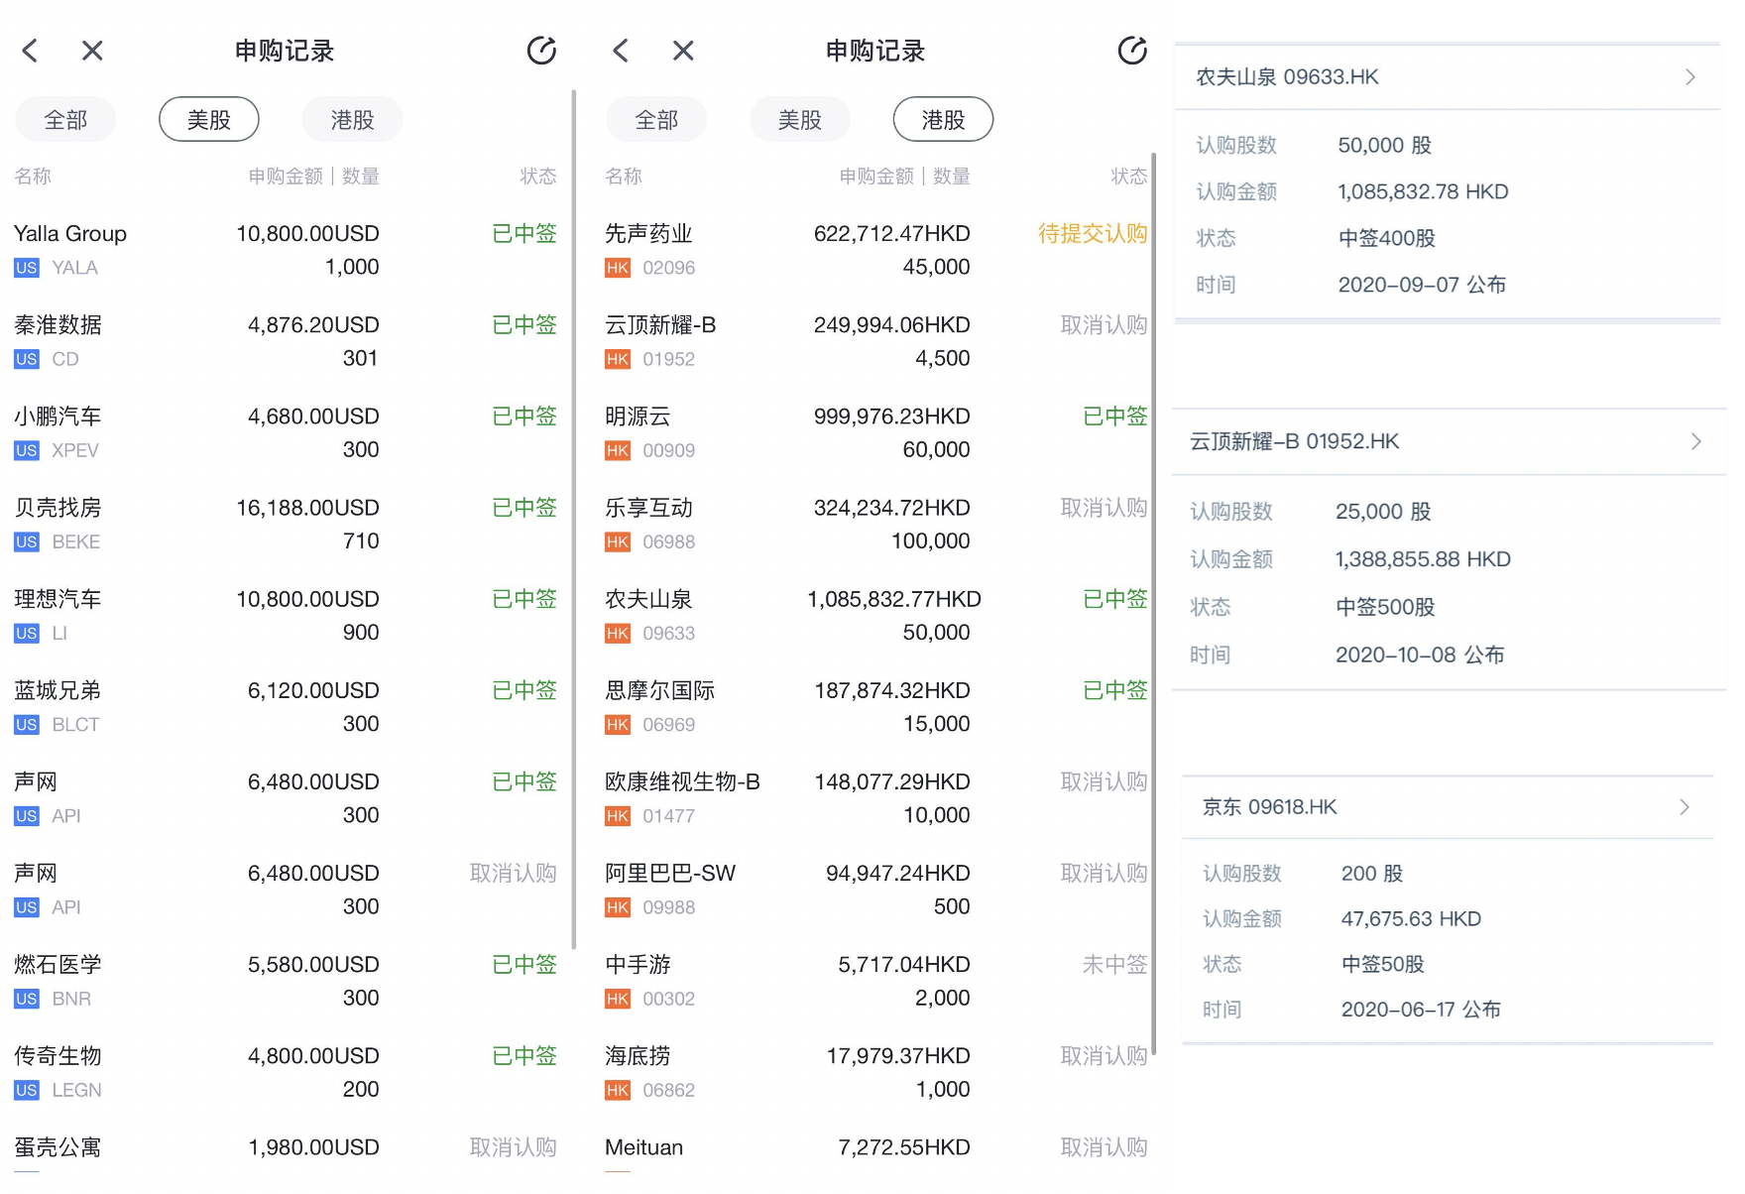Click 取消认购 status for 乐享互动
The height and width of the screenshot is (1194, 1745).
(1104, 508)
